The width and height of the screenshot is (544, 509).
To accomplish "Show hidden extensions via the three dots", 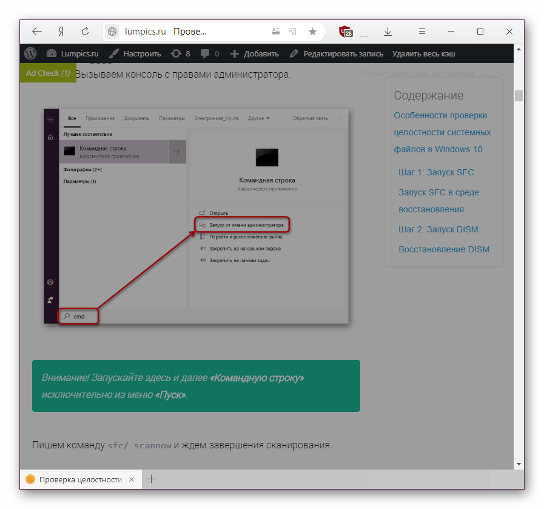I will [x=363, y=35].
